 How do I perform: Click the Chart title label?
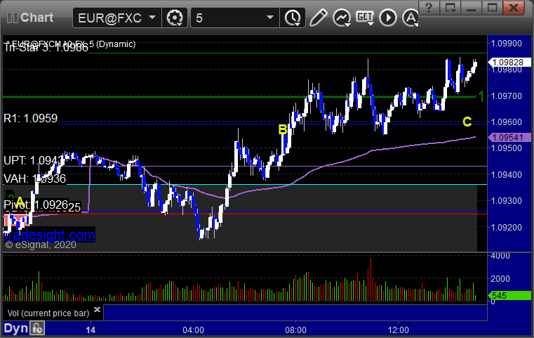(x=36, y=18)
